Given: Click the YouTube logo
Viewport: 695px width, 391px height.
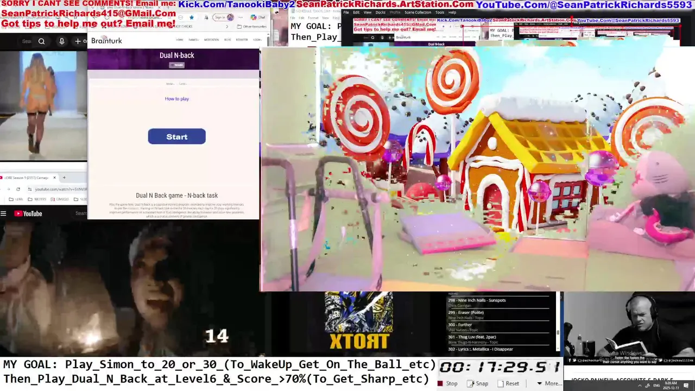Looking at the screenshot, I should coord(28,213).
